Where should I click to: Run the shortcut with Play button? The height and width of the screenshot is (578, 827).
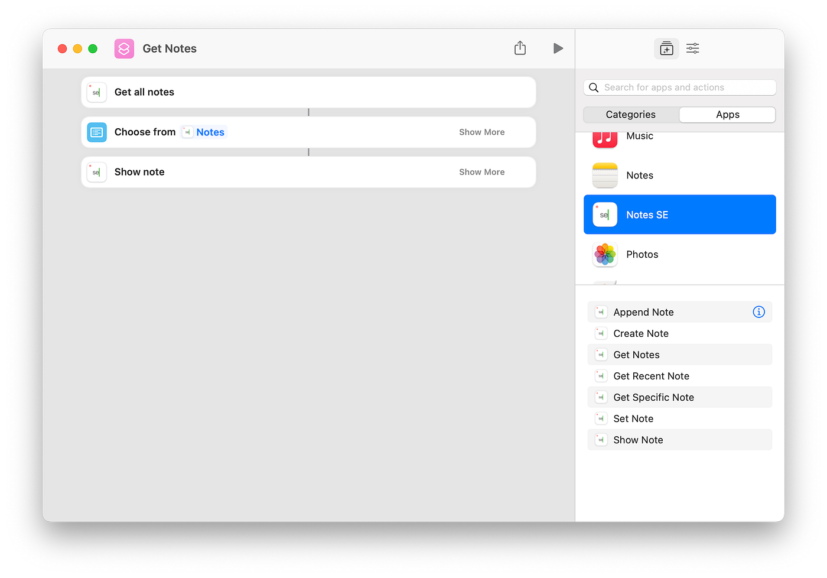pos(558,48)
